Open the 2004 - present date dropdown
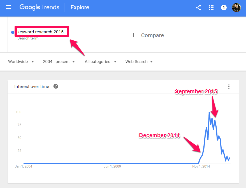The image size is (246, 188). [x=59, y=62]
